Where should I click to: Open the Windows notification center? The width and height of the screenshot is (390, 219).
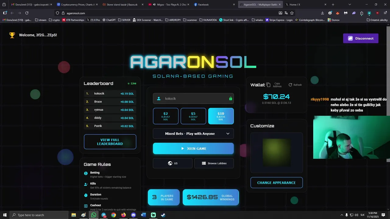383,215
